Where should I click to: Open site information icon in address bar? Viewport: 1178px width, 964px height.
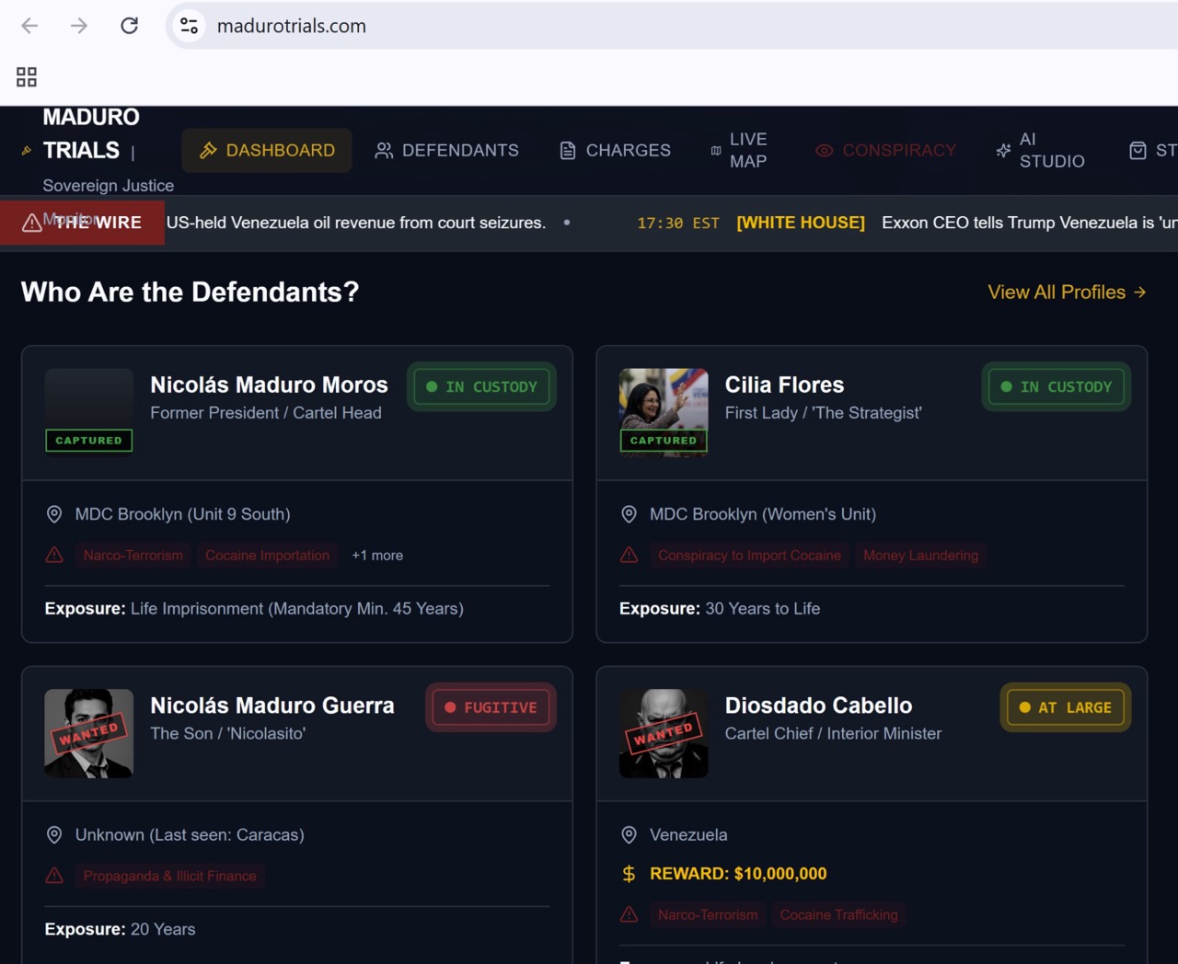(189, 26)
